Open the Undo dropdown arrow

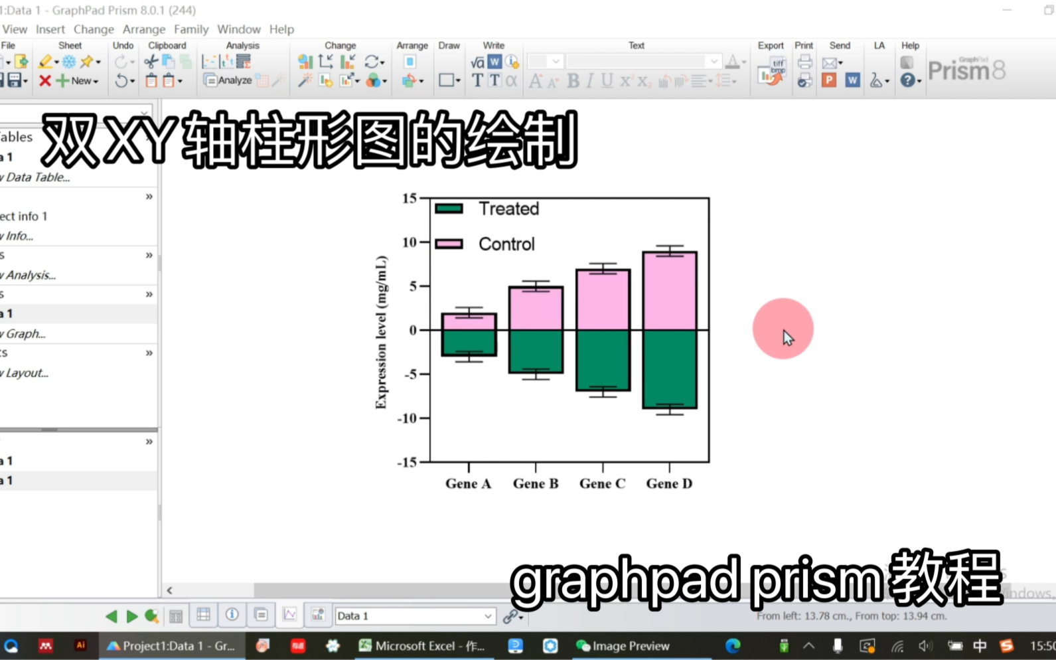point(132,81)
